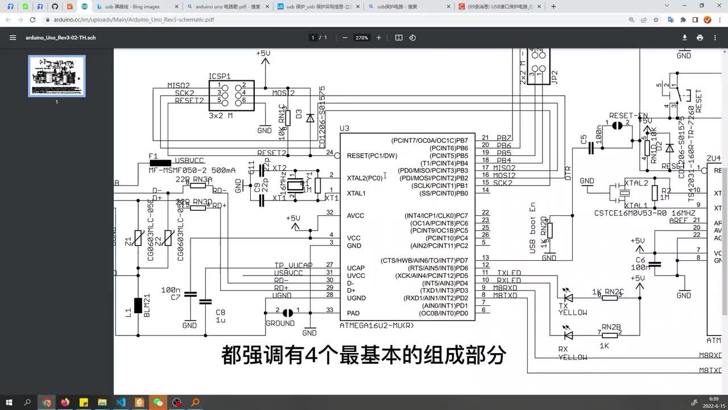Zoom in the PDF with plus button
The height and width of the screenshot is (410, 728).
tap(379, 38)
